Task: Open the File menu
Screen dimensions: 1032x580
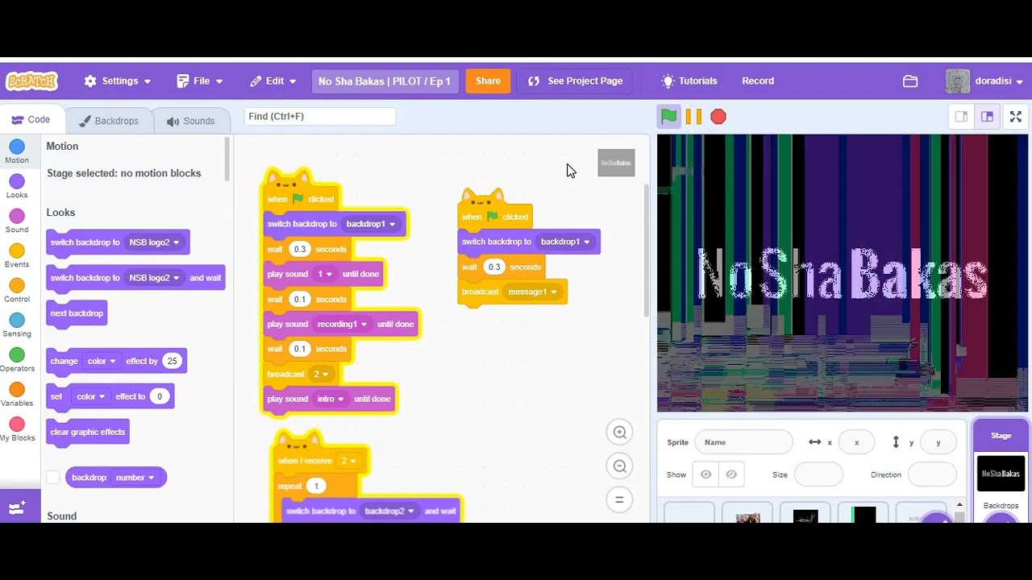Action: pos(200,81)
